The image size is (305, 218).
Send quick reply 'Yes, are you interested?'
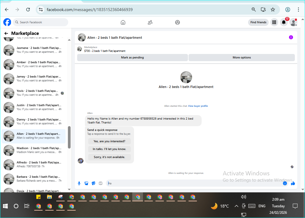[109, 141]
